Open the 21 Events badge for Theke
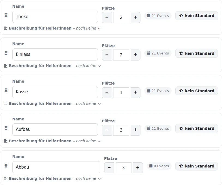222x185 pixels. pos(158,16)
